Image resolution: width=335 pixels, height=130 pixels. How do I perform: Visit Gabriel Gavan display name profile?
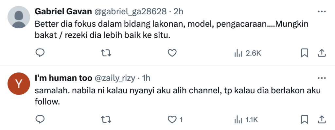pyautogui.click(x=63, y=11)
